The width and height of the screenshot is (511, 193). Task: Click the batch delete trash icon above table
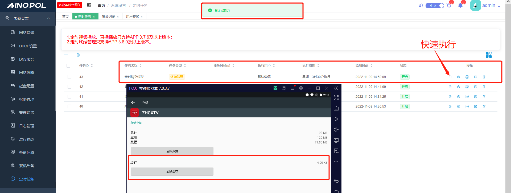pos(78,55)
